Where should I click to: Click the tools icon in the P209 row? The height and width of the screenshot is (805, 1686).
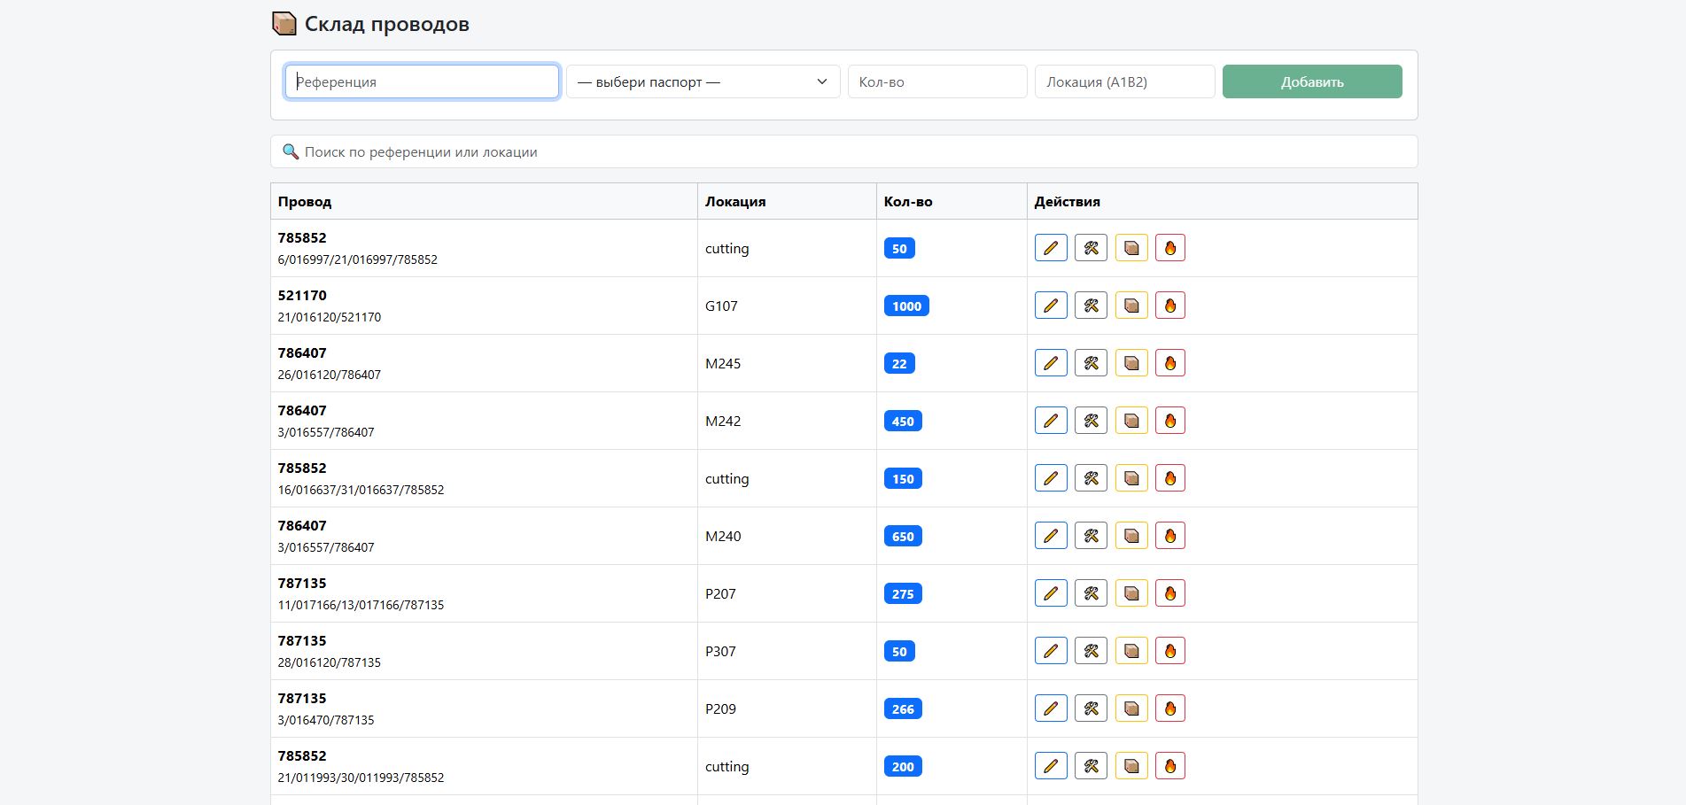click(x=1091, y=708)
